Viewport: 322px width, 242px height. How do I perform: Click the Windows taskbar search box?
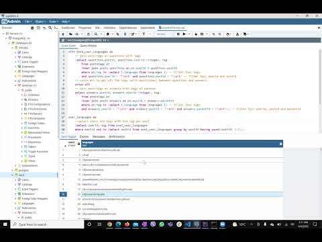pyautogui.click(x=48, y=224)
